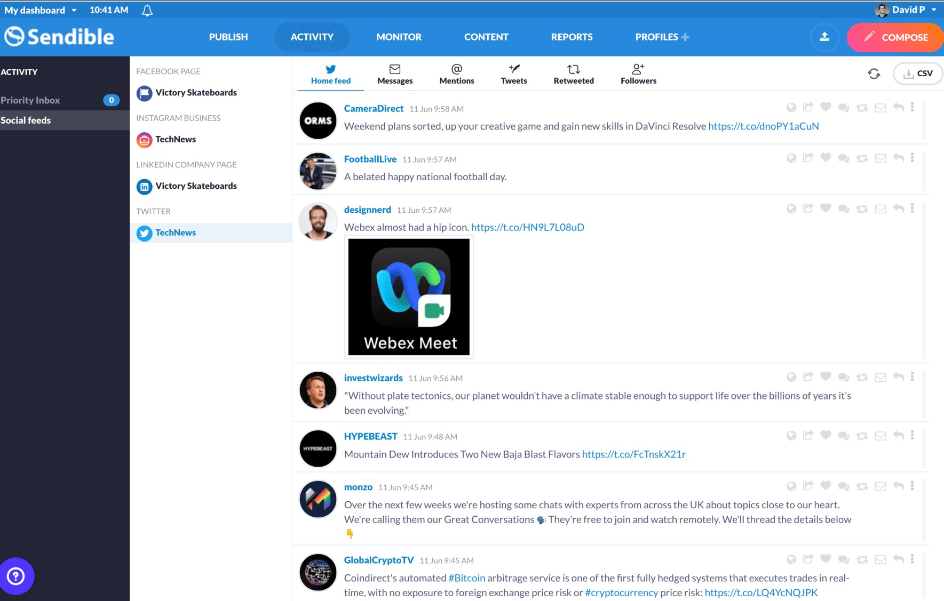Open more options for FootballLive tweet
The height and width of the screenshot is (601, 944).
(x=912, y=158)
